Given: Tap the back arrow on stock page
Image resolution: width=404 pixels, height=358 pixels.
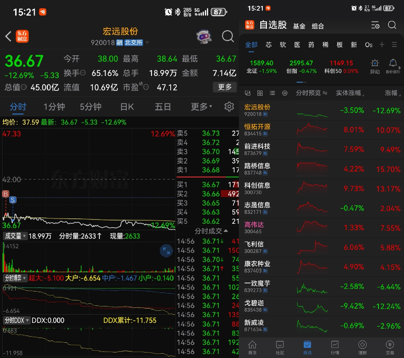Looking at the screenshot, I should [9, 36].
